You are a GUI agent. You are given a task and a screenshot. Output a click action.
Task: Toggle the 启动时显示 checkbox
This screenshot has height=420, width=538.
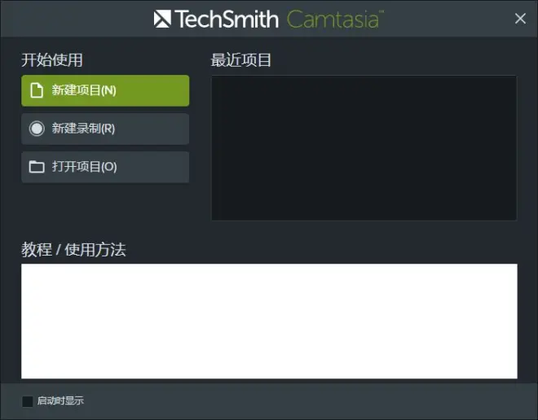[x=28, y=401]
